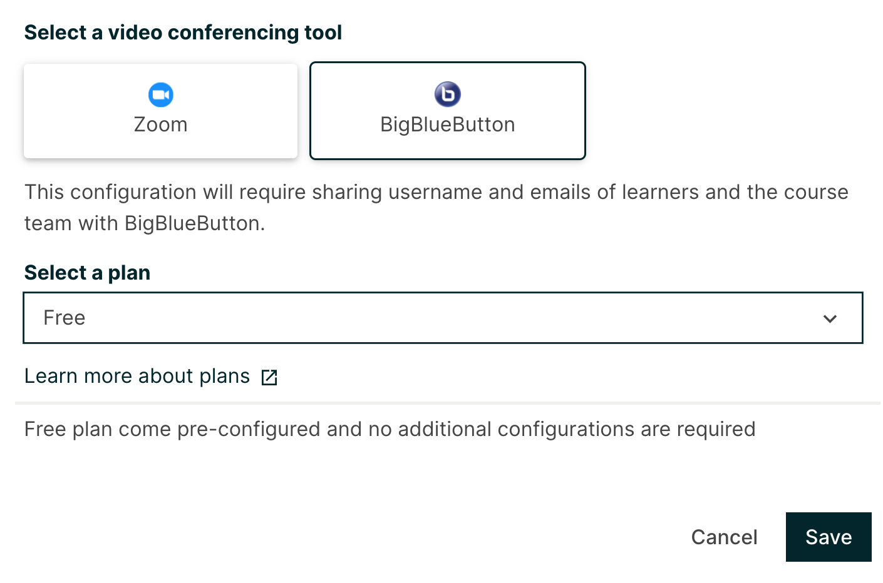Save the video conferencing configuration
The image size is (883, 583).
coord(828,537)
